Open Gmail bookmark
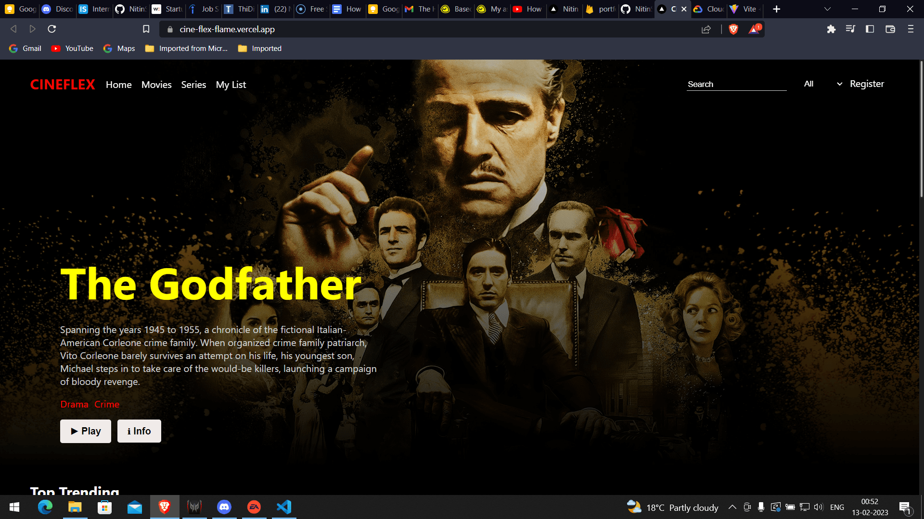This screenshot has width=924, height=519. coord(26,49)
